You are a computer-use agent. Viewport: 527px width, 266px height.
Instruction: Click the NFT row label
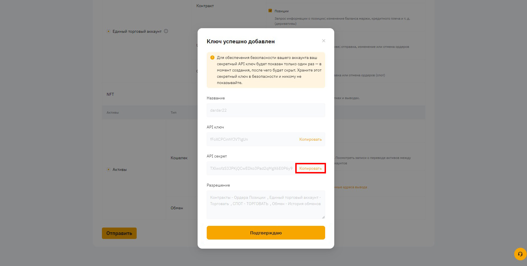(x=110, y=94)
